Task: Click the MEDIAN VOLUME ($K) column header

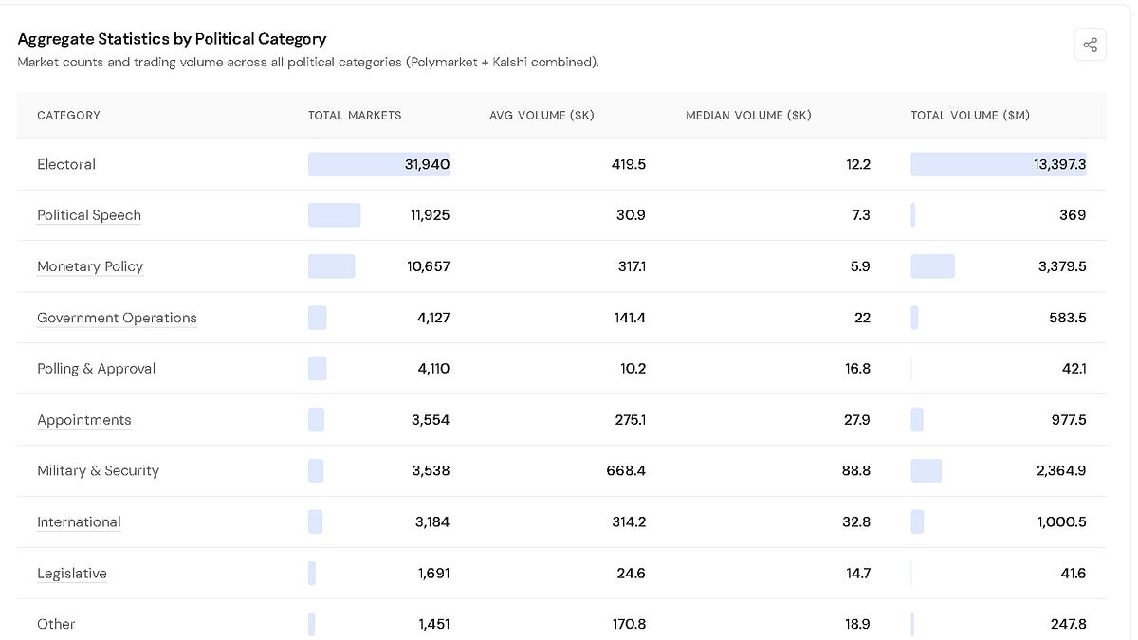Action: pyautogui.click(x=748, y=115)
